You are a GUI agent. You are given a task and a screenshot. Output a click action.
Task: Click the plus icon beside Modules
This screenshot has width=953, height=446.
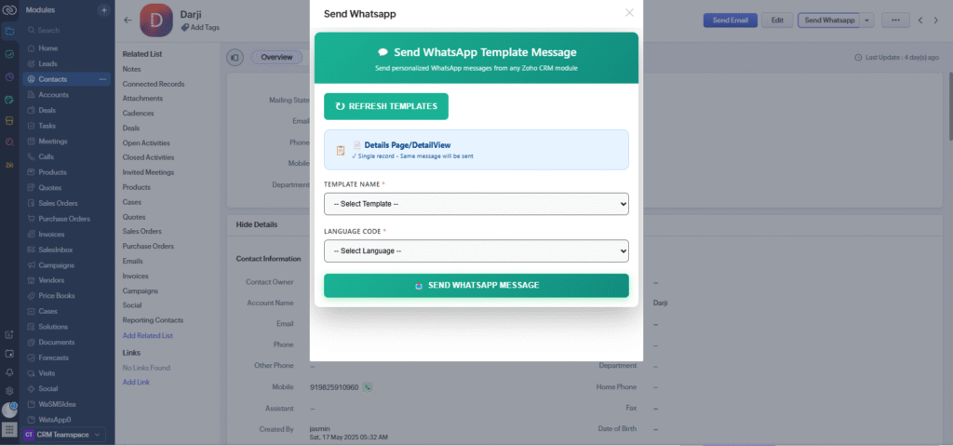click(x=103, y=9)
